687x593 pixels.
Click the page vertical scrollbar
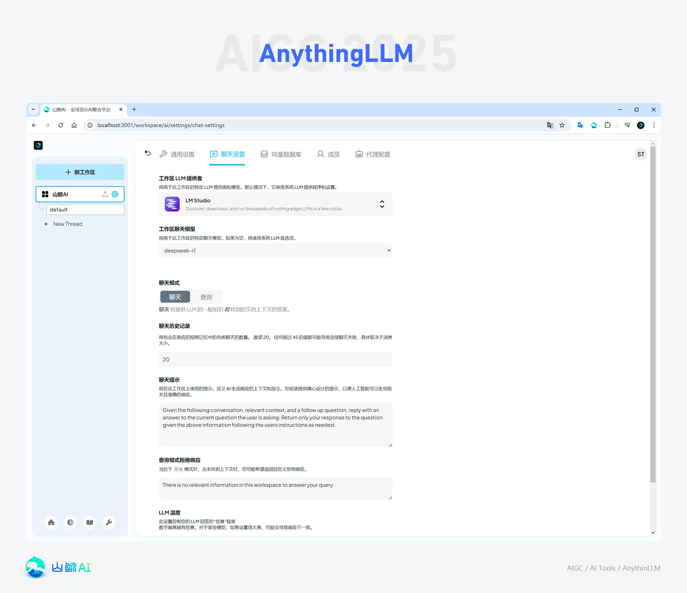(653, 314)
